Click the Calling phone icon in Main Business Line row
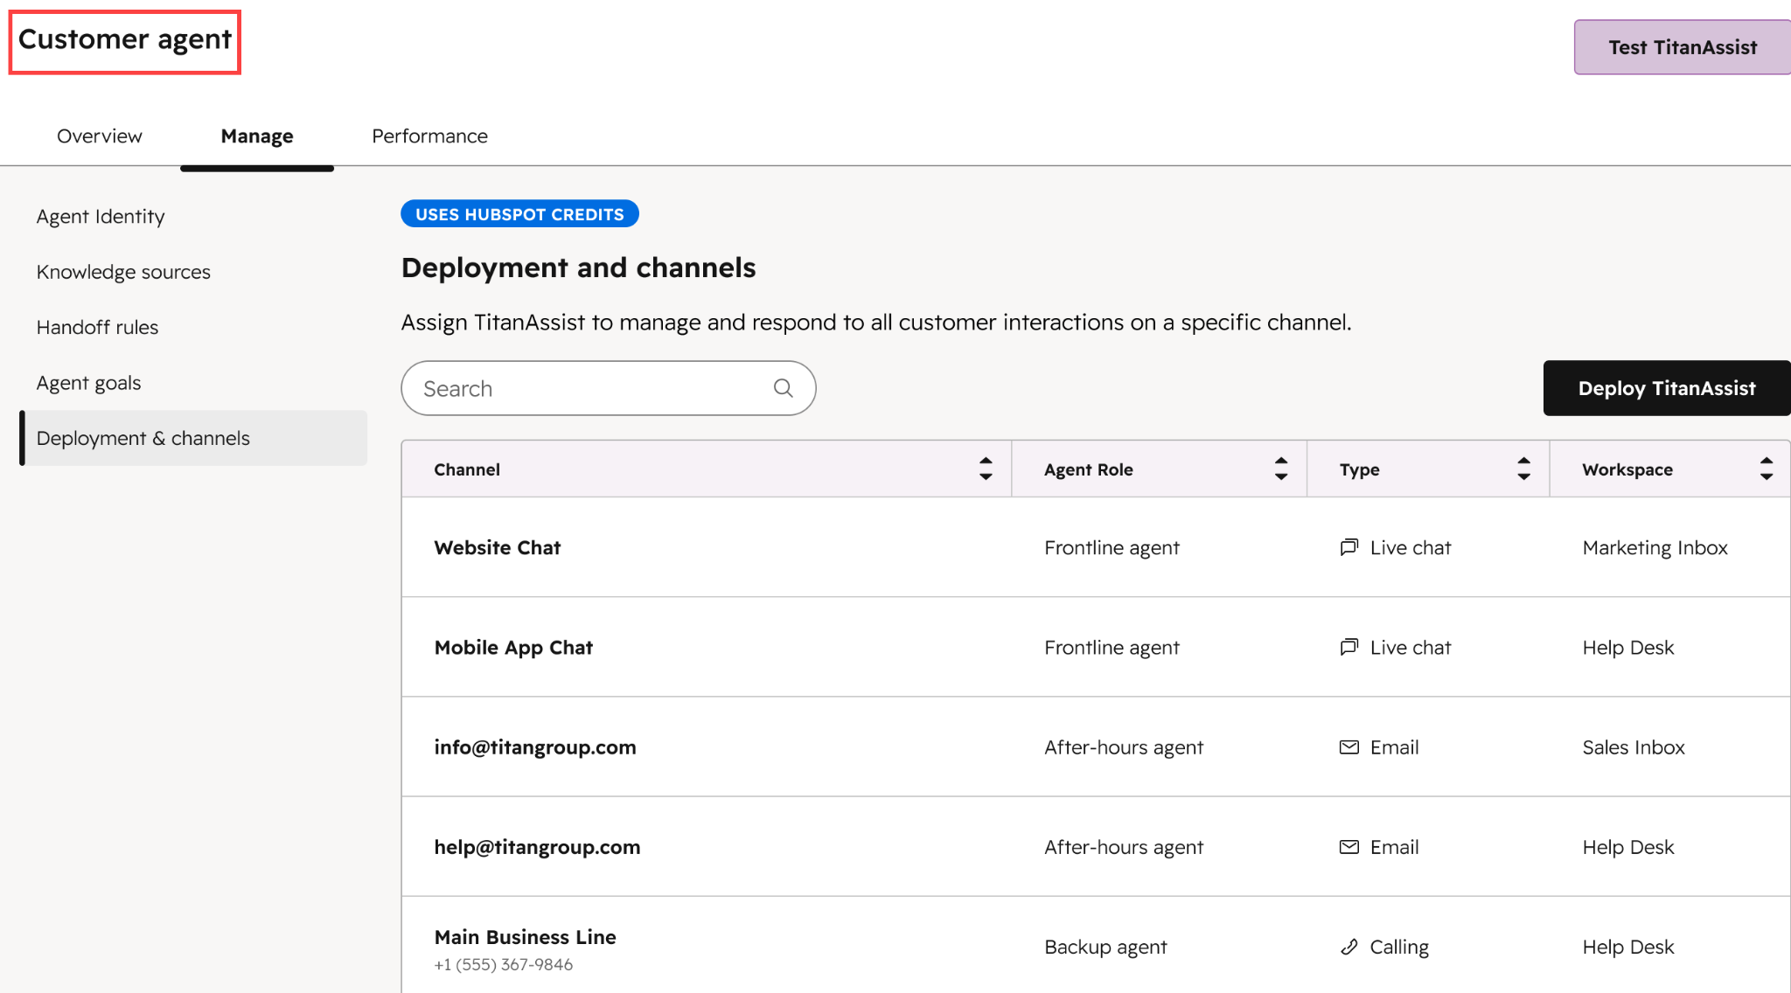 tap(1349, 947)
